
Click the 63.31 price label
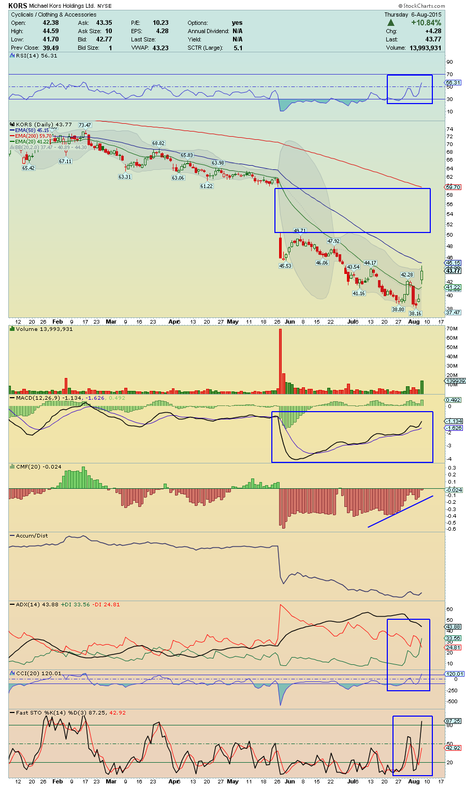point(125,177)
